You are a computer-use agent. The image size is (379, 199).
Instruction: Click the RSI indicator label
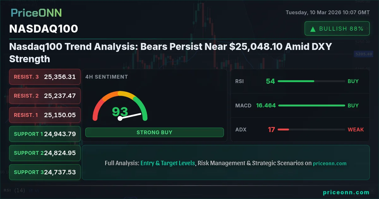pyautogui.click(x=239, y=81)
